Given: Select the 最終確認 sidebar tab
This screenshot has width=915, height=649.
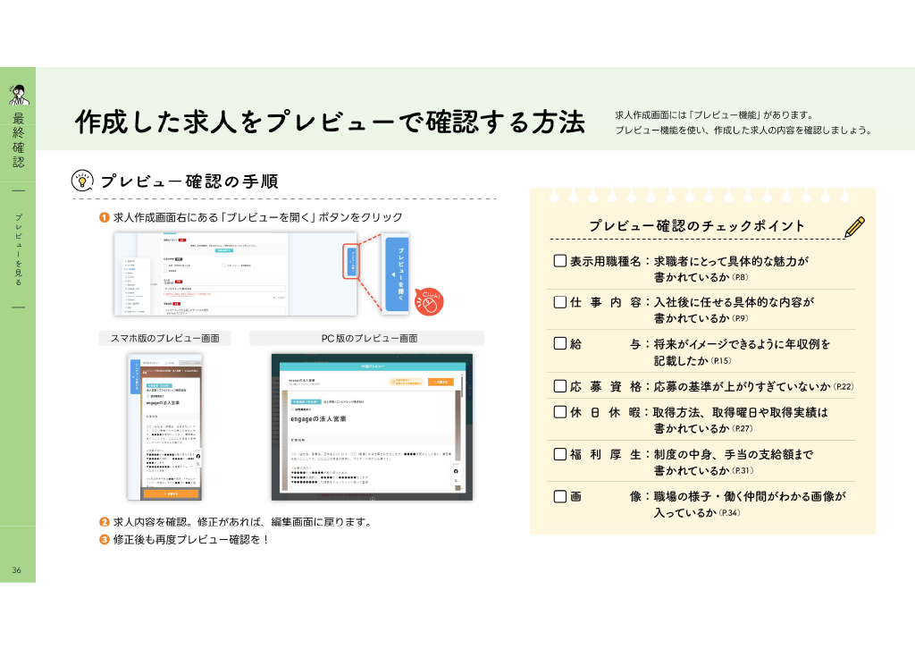Looking at the screenshot, I should click(18, 140).
